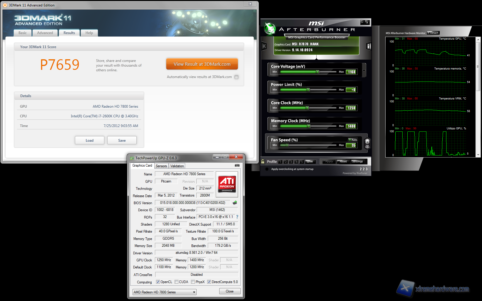The width and height of the screenshot is (482, 301).
Task: Click the profile lock padlock icon
Action: coord(263,161)
